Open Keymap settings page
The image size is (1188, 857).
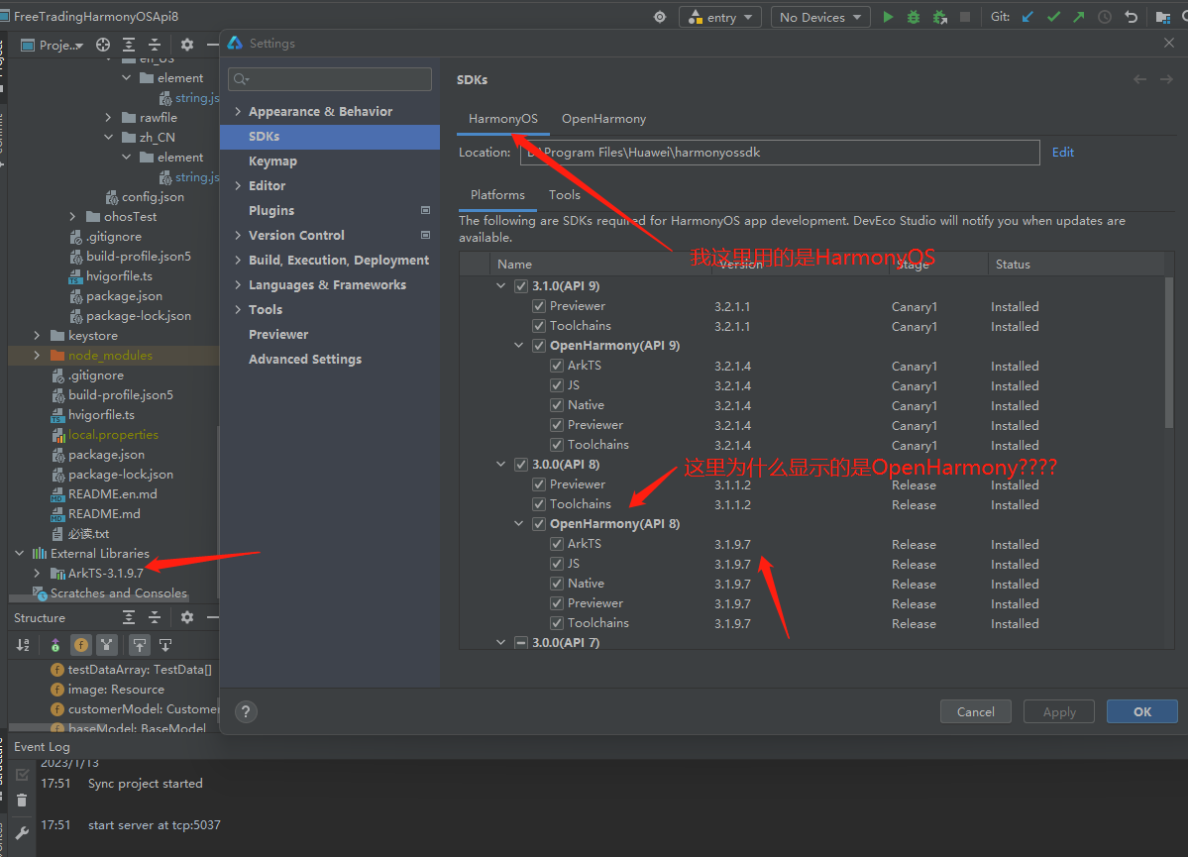tap(272, 161)
